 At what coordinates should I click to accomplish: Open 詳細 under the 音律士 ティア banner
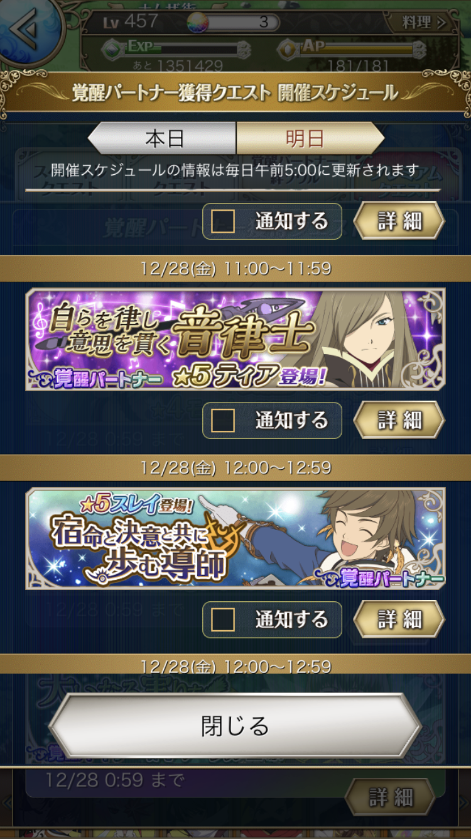point(399,421)
